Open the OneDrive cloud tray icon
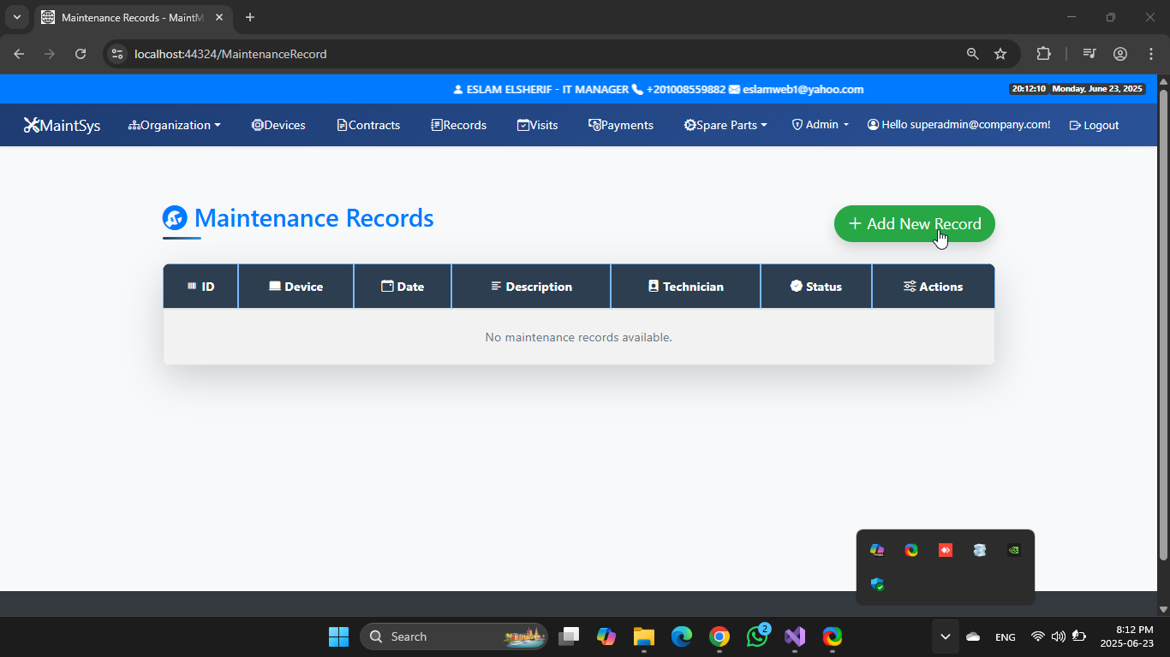Image resolution: width=1170 pixels, height=657 pixels. 973,636
